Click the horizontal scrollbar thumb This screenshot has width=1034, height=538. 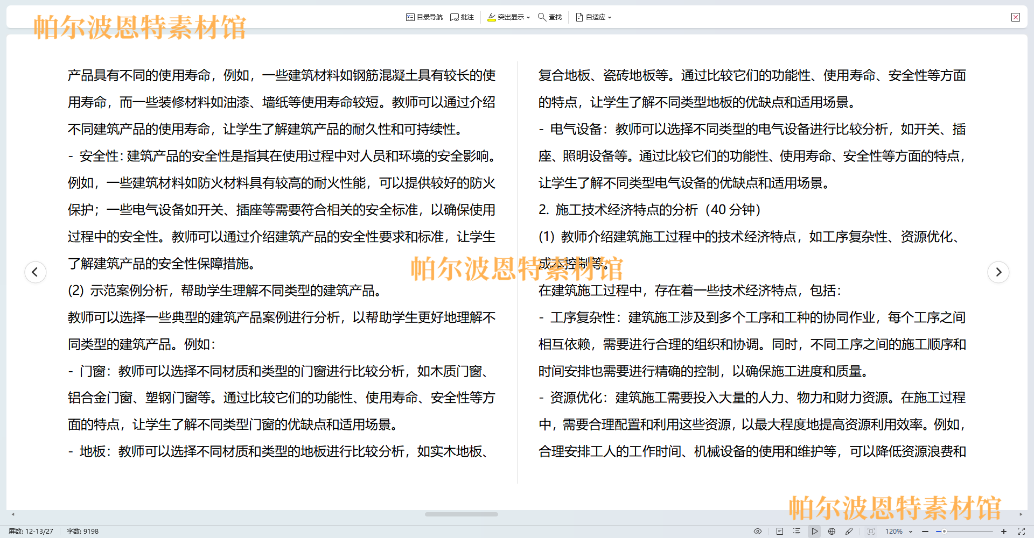(462, 514)
